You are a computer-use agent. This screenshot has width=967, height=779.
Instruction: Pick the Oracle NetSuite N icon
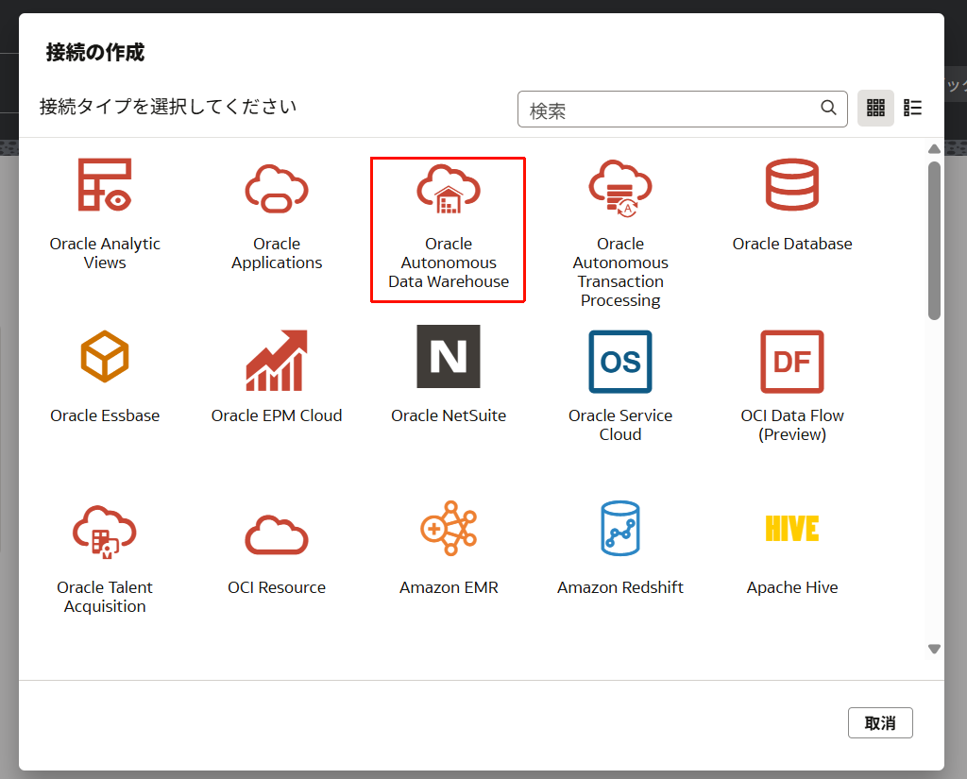click(x=449, y=357)
